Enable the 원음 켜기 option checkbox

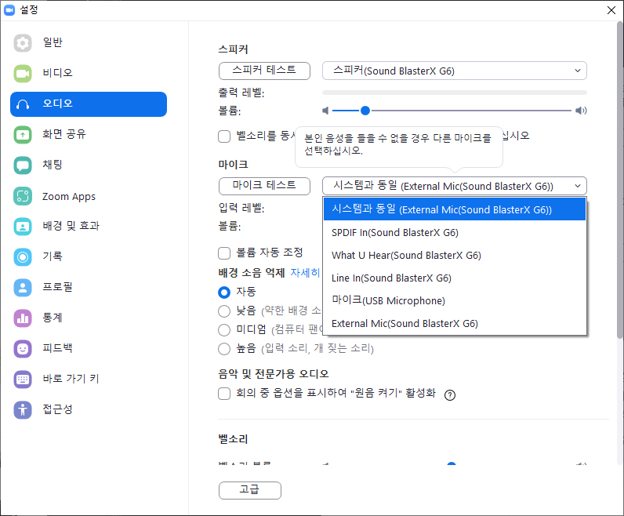pyautogui.click(x=224, y=394)
